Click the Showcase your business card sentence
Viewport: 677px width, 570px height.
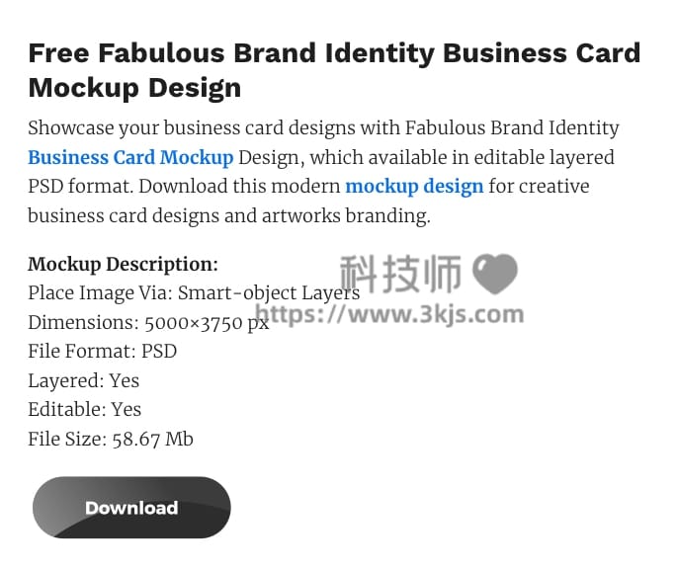coord(323,128)
